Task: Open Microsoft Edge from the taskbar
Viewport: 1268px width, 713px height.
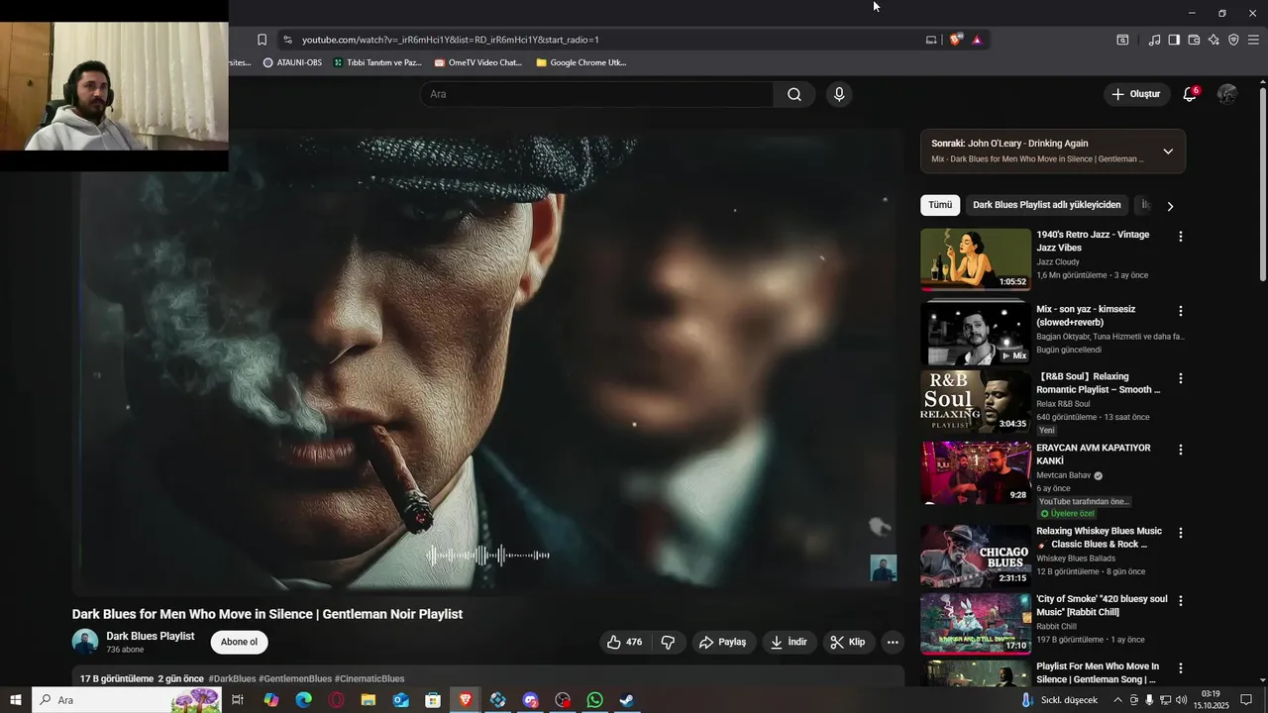Action: tap(303, 700)
